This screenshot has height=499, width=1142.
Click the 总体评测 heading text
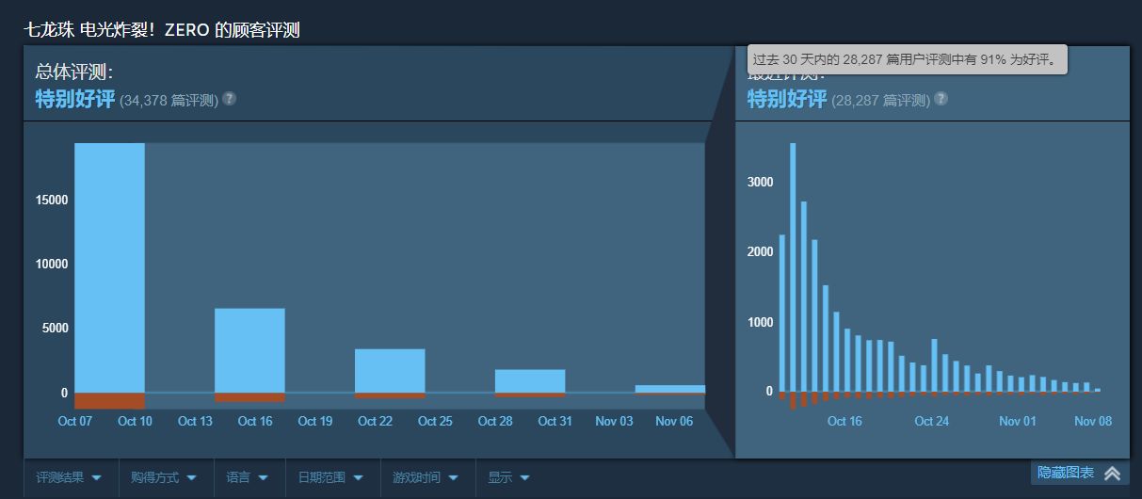(x=74, y=72)
